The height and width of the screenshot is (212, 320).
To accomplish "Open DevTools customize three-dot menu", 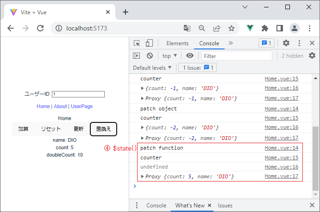I will 299,43.
